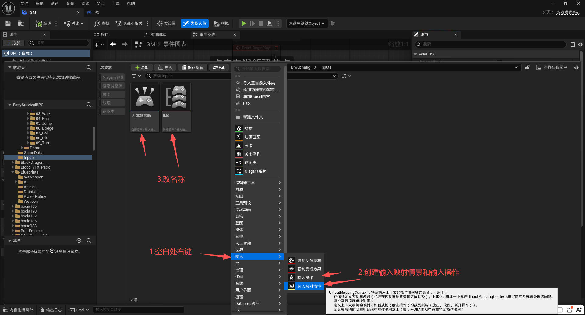Open compile options three-dot menu
Image resolution: width=585 pixels, height=315 pixels.
[56, 23]
